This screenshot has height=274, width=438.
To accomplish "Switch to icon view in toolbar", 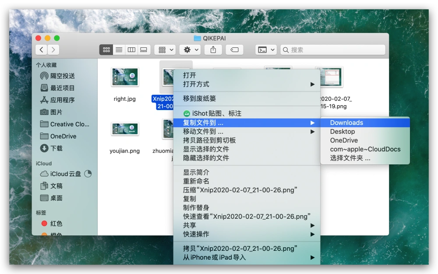I will 106,50.
